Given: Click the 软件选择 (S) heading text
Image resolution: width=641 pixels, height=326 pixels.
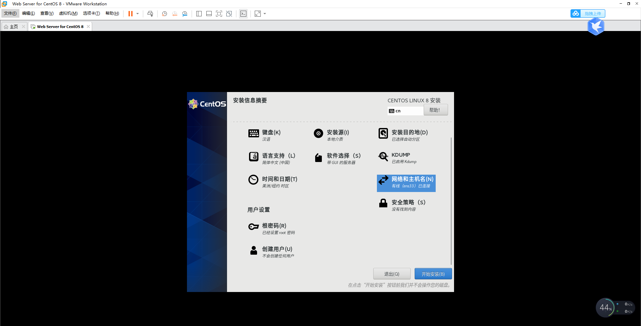Looking at the screenshot, I should (344, 156).
